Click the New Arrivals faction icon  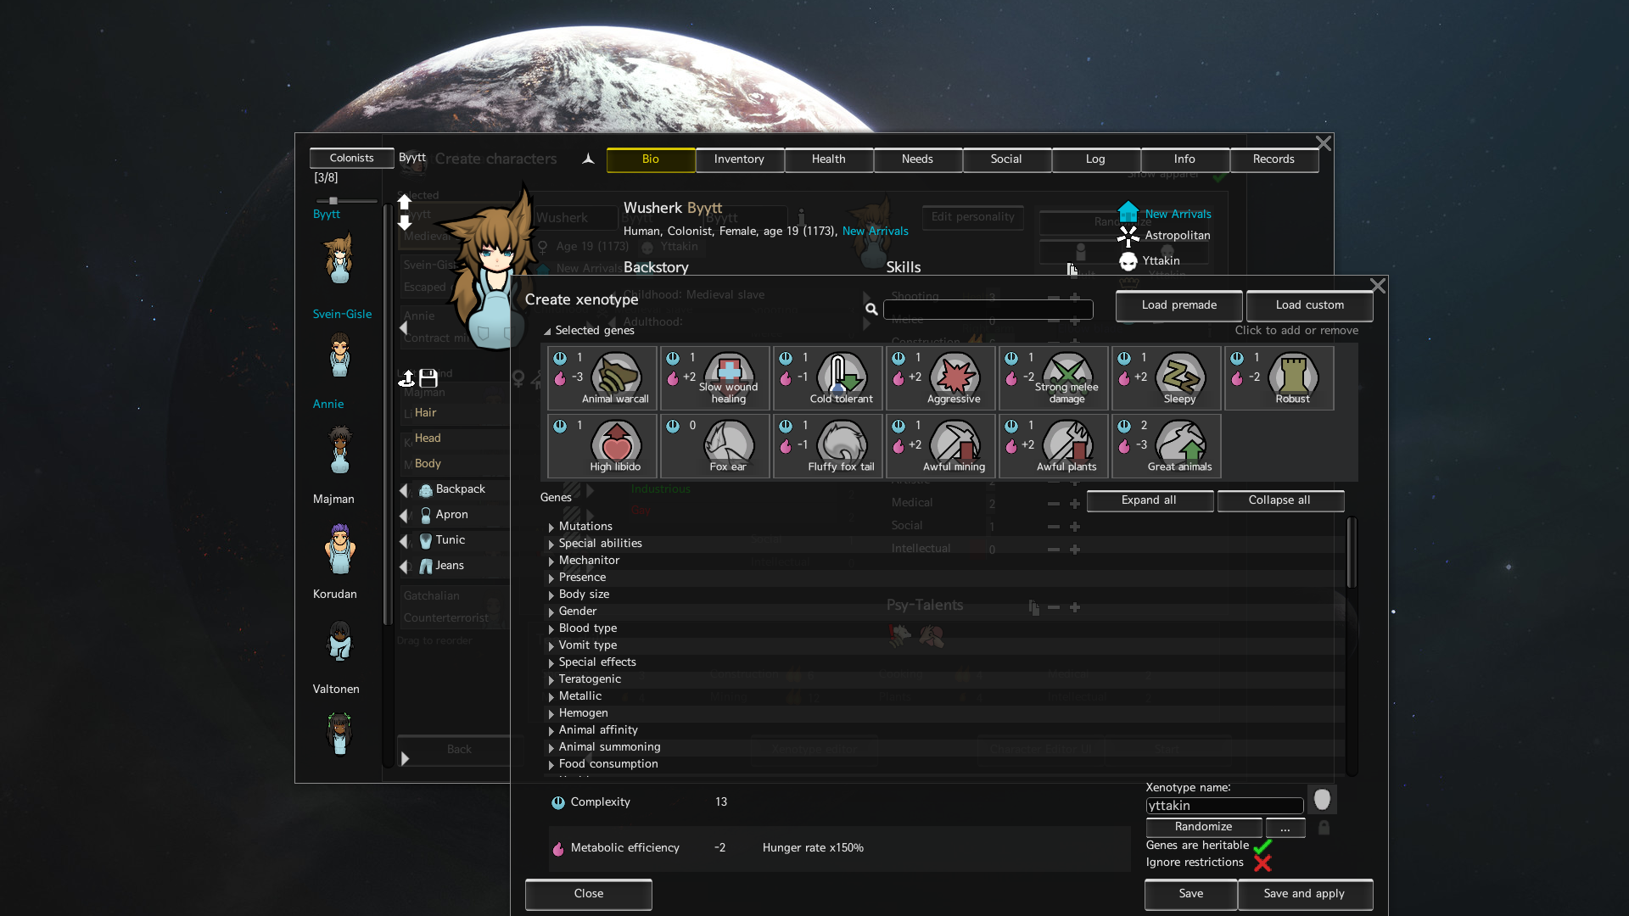point(1128,212)
